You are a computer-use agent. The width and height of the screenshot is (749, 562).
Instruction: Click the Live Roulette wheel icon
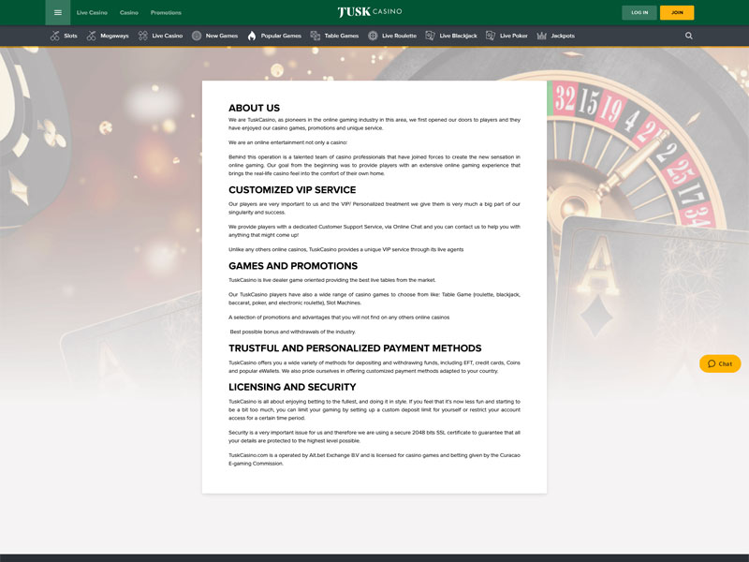pos(373,36)
